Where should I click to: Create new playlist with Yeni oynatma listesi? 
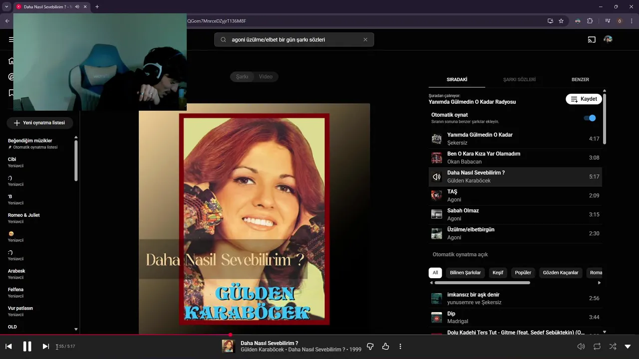point(39,123)
